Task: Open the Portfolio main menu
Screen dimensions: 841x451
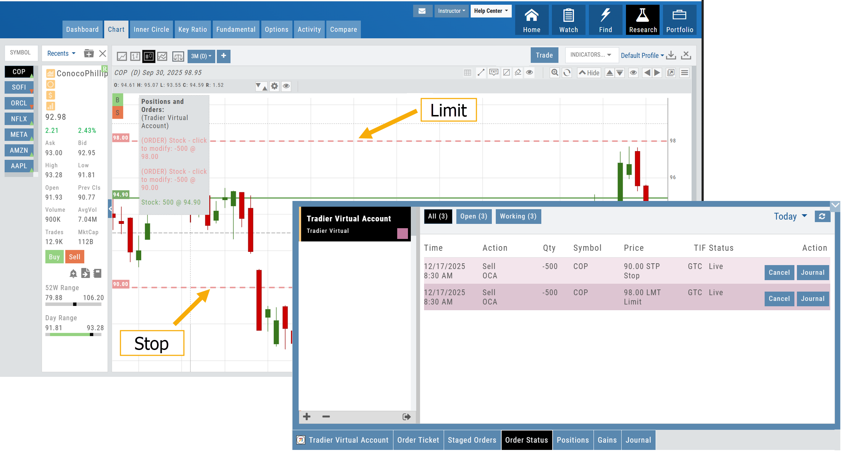Action: (680, 20)
